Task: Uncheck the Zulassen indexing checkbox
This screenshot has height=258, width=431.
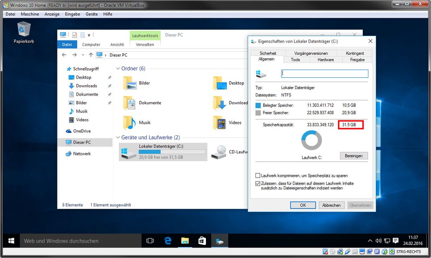Action: [x=258, y=183]
